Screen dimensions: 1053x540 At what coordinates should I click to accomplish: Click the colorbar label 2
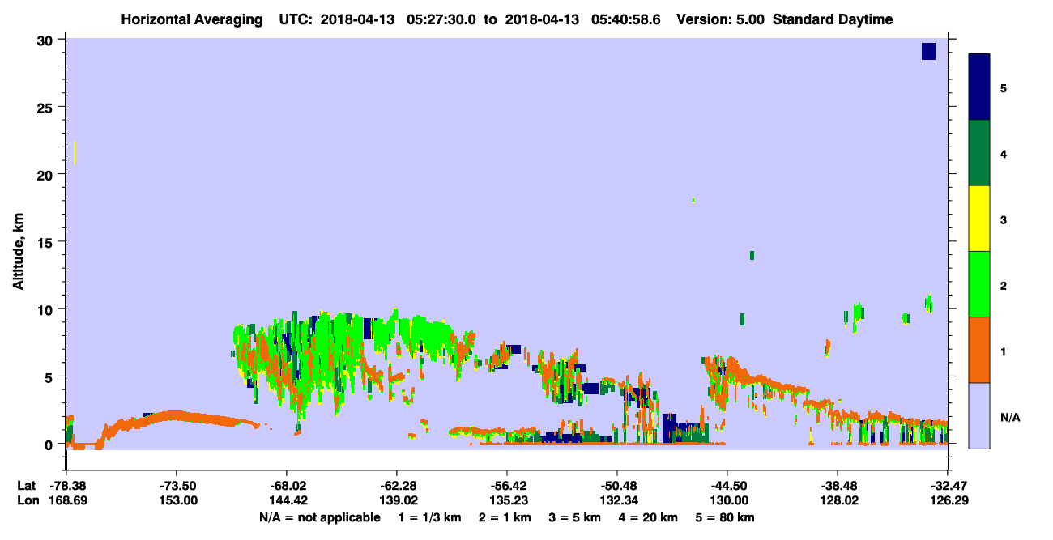coord(1004,284)
